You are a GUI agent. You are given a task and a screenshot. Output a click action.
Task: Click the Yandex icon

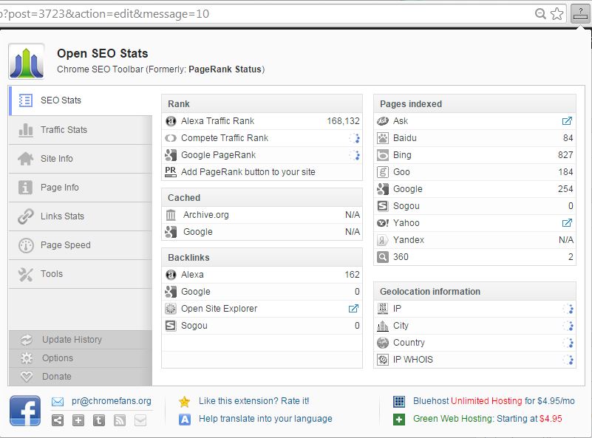click(x=382, y=240)
